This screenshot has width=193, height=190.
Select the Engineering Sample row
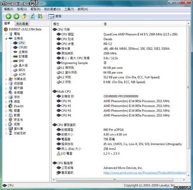point(119,63)
